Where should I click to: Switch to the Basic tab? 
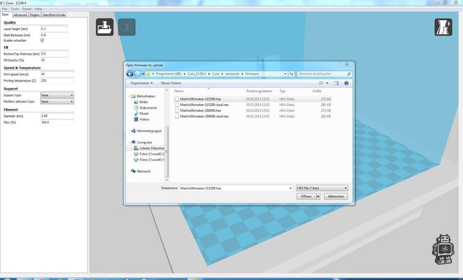(x=6, y=14)
